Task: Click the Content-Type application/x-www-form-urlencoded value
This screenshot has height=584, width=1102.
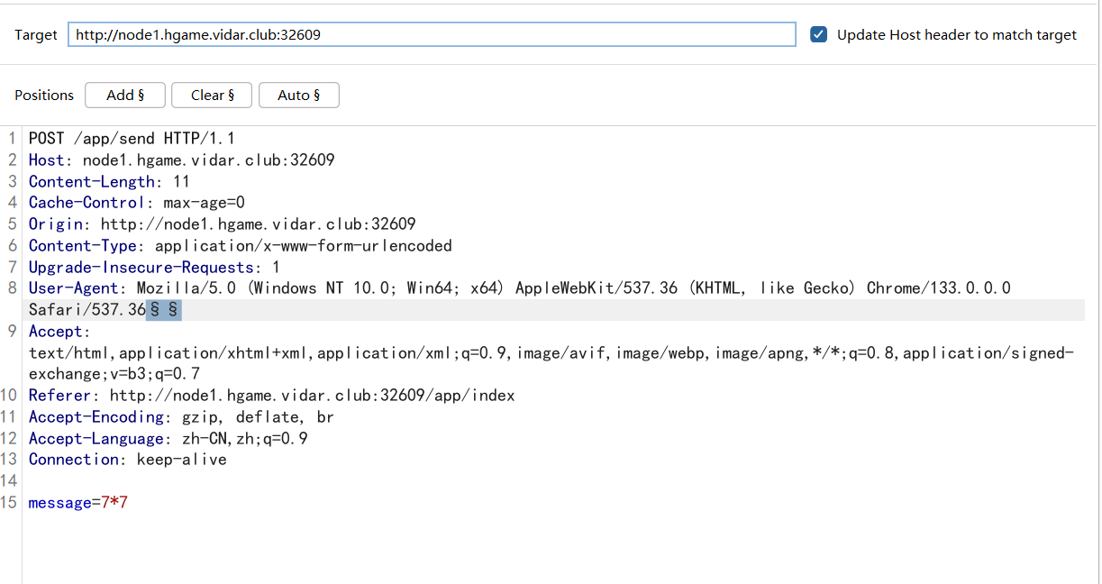Action: click(303, 246)
